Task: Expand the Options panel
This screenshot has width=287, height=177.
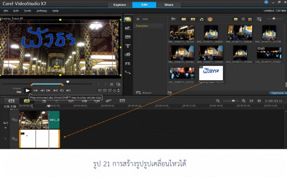Action: tap(277, 93)
